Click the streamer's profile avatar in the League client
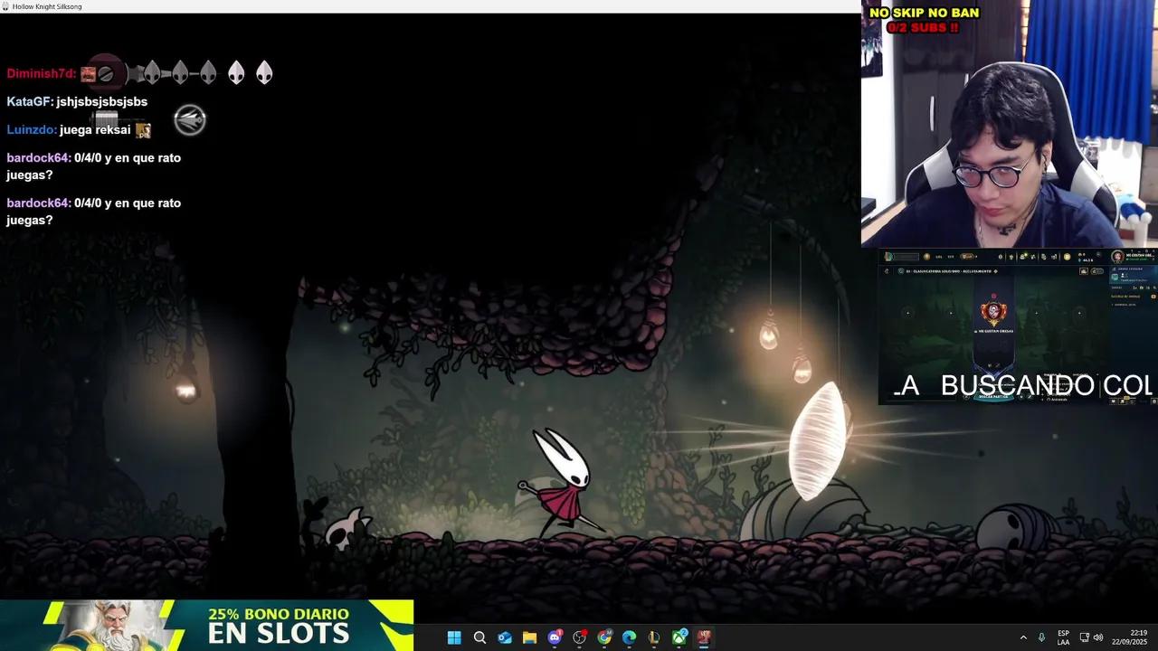This screenshot has width=1158, height=651. [1117, 257]
